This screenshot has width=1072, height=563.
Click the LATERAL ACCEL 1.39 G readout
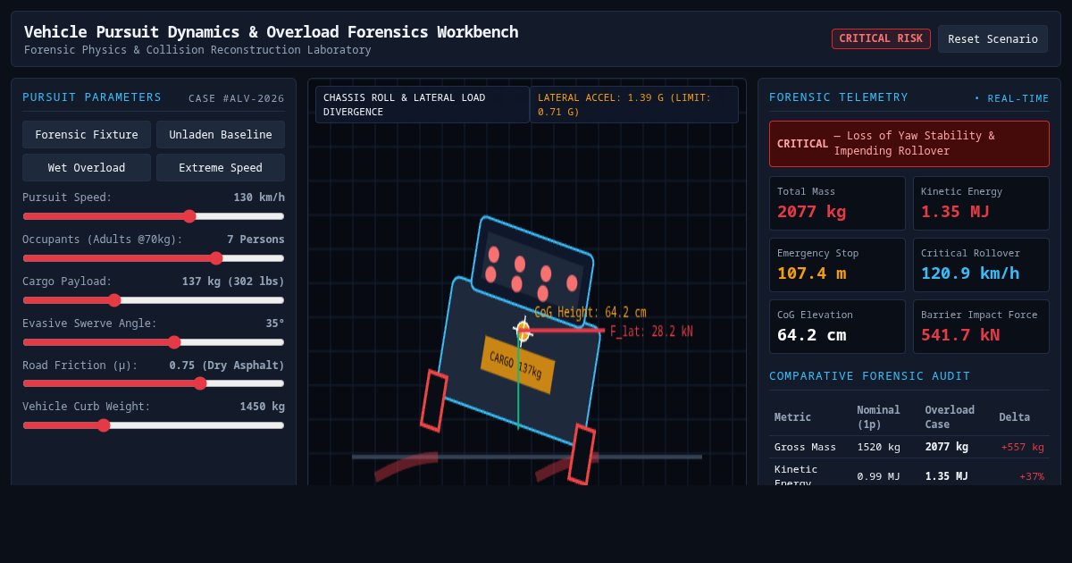tap(634, 105)
